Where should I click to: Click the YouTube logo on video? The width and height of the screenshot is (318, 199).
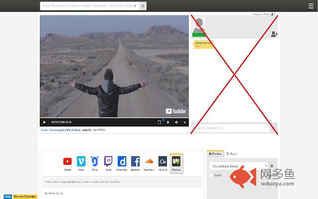click(x=175, y=111)
